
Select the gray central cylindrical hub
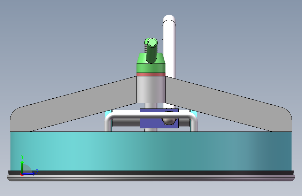tap(151, 90)
